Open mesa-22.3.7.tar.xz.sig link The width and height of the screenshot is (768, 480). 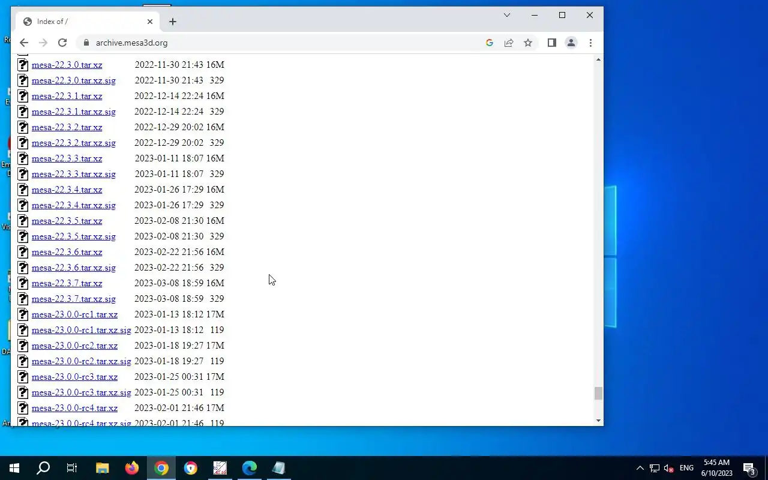73,299
